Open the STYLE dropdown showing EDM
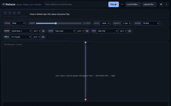The width and height of the screenshot is (171, 106). coord(18,23)
